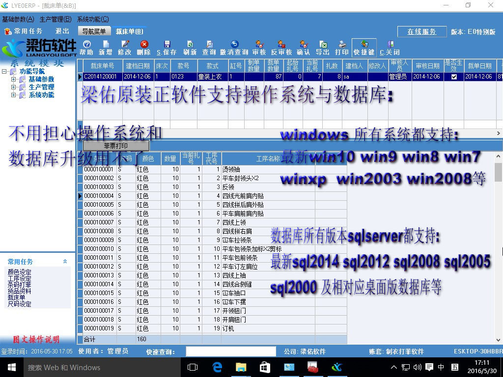
Task: Toggle the 是否生效 checkbox in row C2014120001
Action: click(454, 77)
